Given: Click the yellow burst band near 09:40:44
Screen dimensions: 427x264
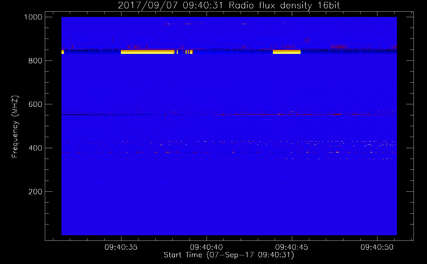Looking at the screenshot, I should click(287, 52).
